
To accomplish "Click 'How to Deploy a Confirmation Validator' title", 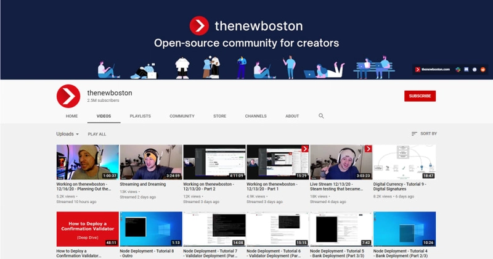I will pos(79,253).
